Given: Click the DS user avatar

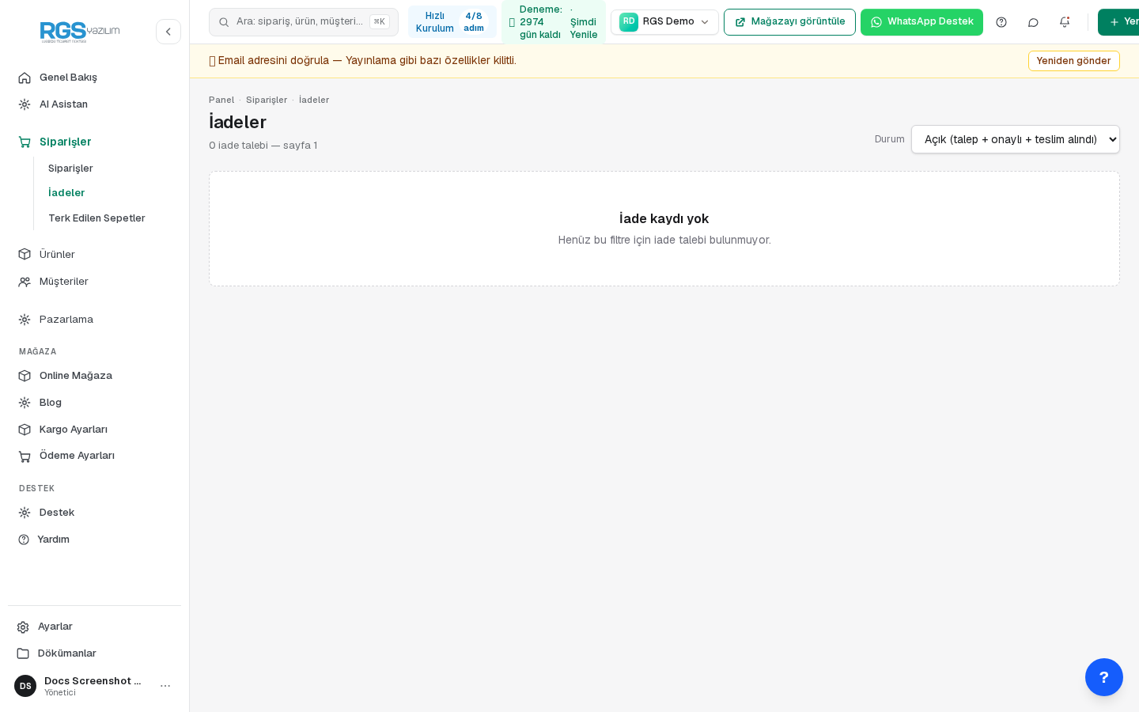Looking at the screenshot, I should 25,686.
